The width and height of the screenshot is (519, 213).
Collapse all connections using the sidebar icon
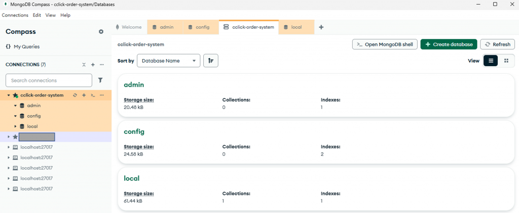tap(84, 65)
